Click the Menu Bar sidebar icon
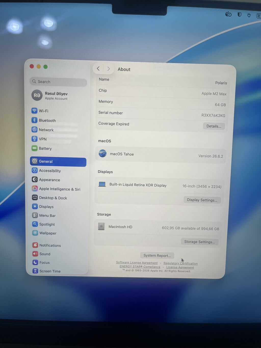 point(35,215)
